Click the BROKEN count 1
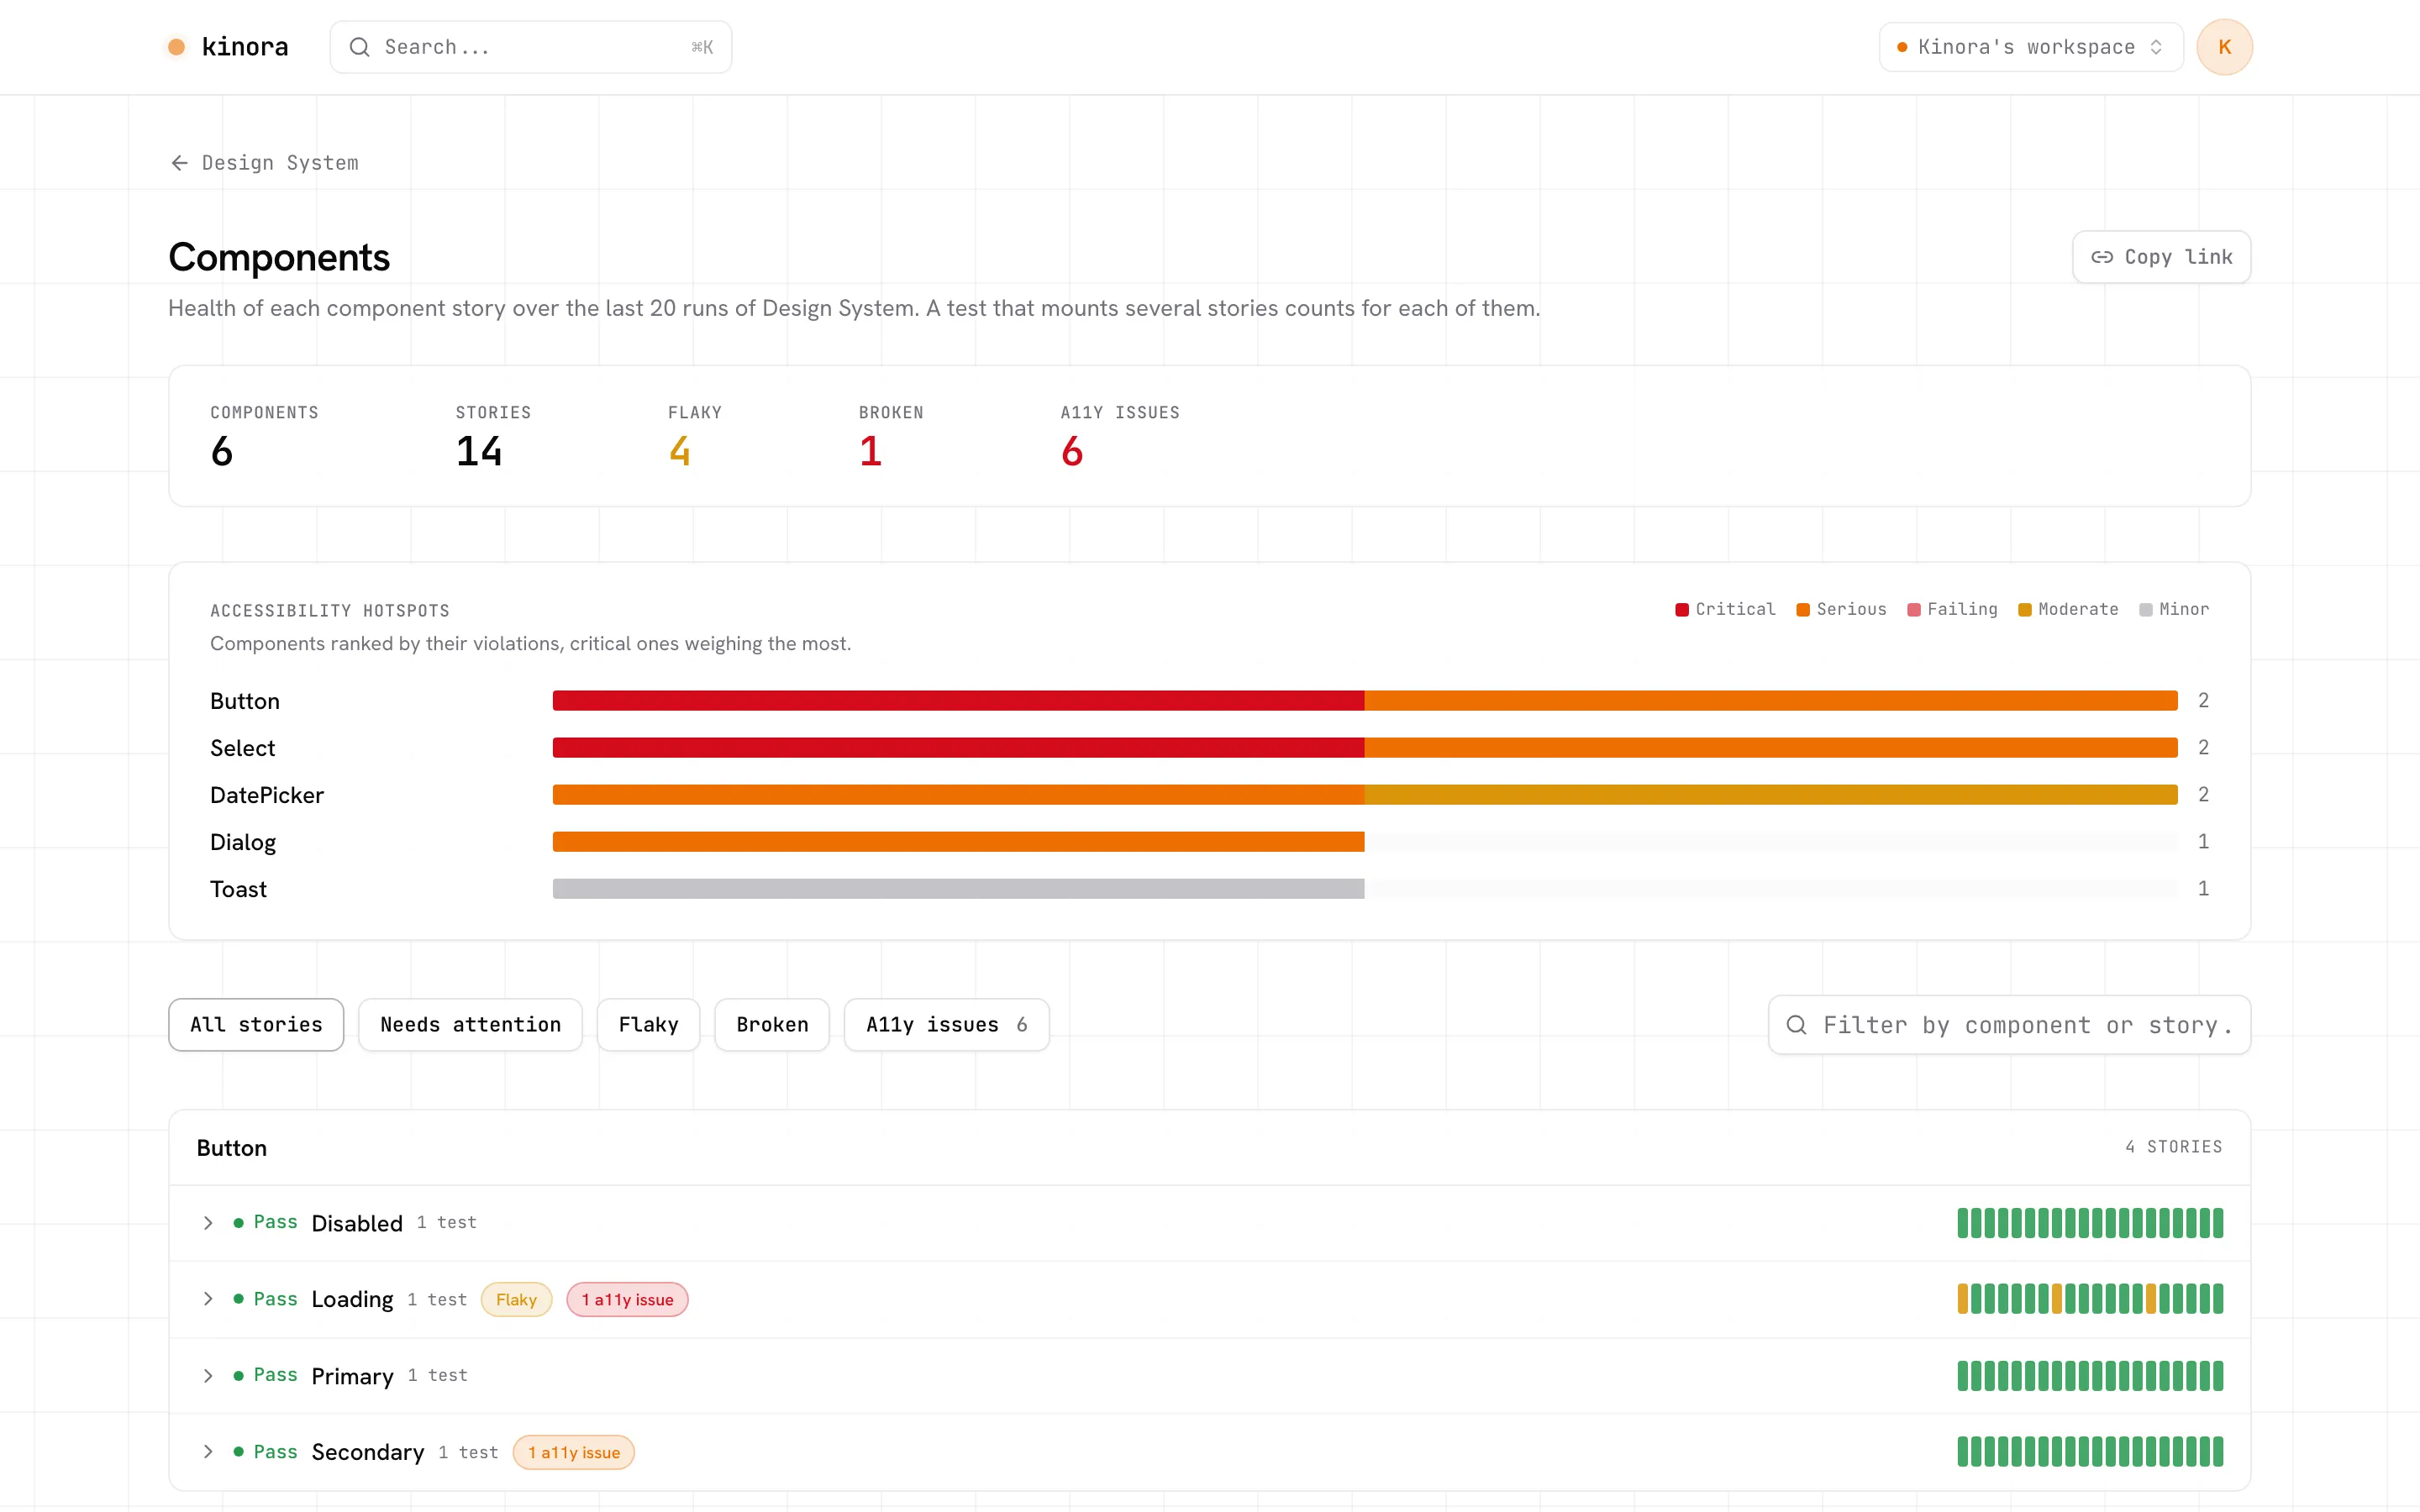2420x1512 pixels. pyautogui.click(x=871, y=452)
